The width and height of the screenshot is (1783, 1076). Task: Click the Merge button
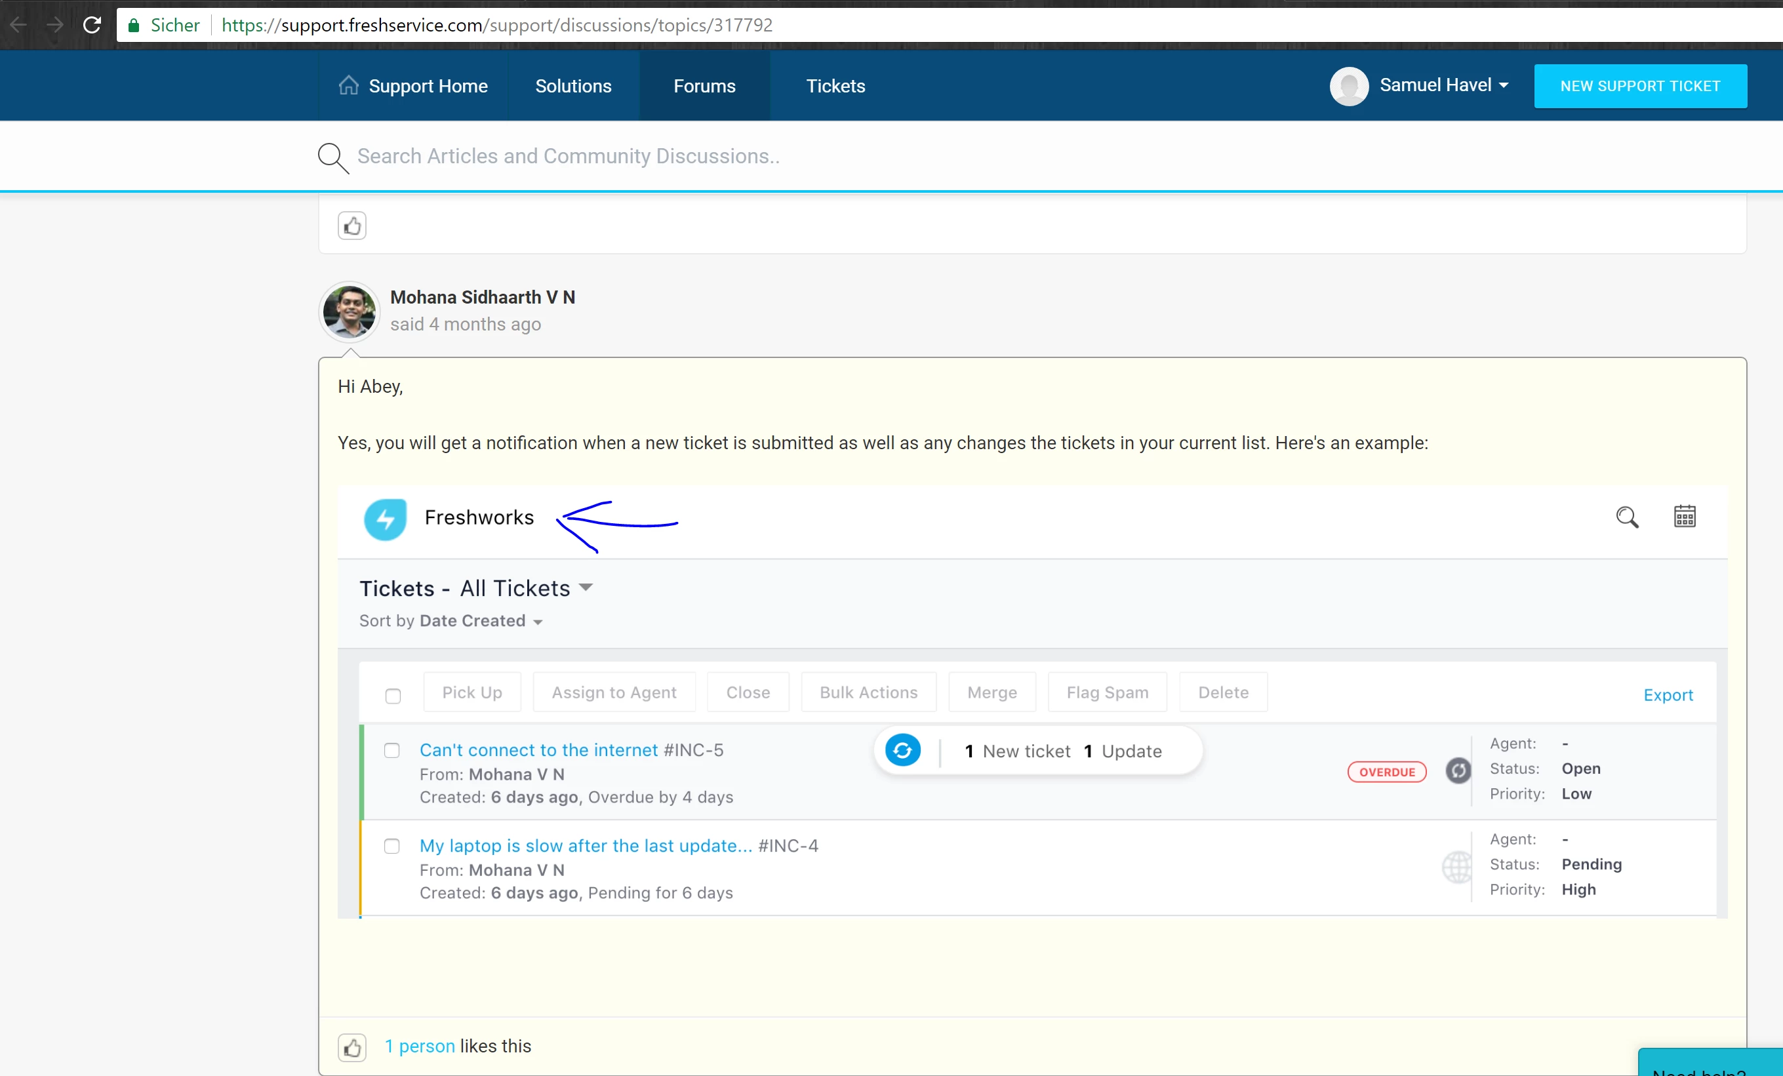tap(992, 692)
